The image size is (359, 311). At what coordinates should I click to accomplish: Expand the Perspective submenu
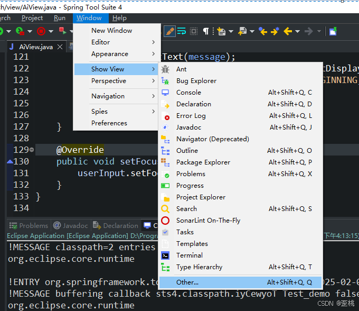(x=117, y=81)
